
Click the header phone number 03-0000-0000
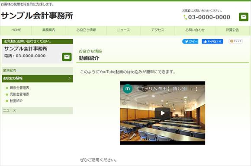[209, 17]
